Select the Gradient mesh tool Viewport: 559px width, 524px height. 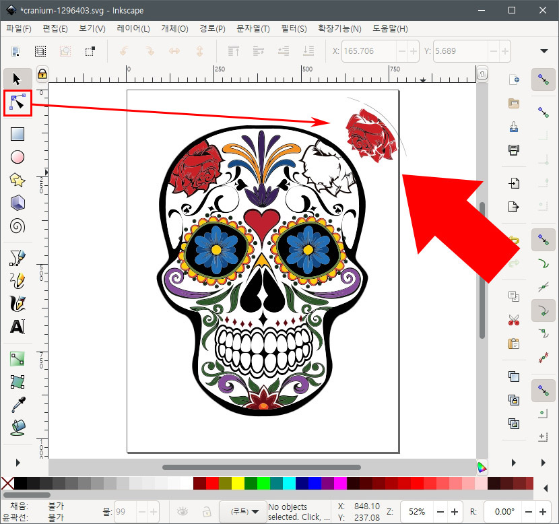pyautogui.click(x=18, y=381)
